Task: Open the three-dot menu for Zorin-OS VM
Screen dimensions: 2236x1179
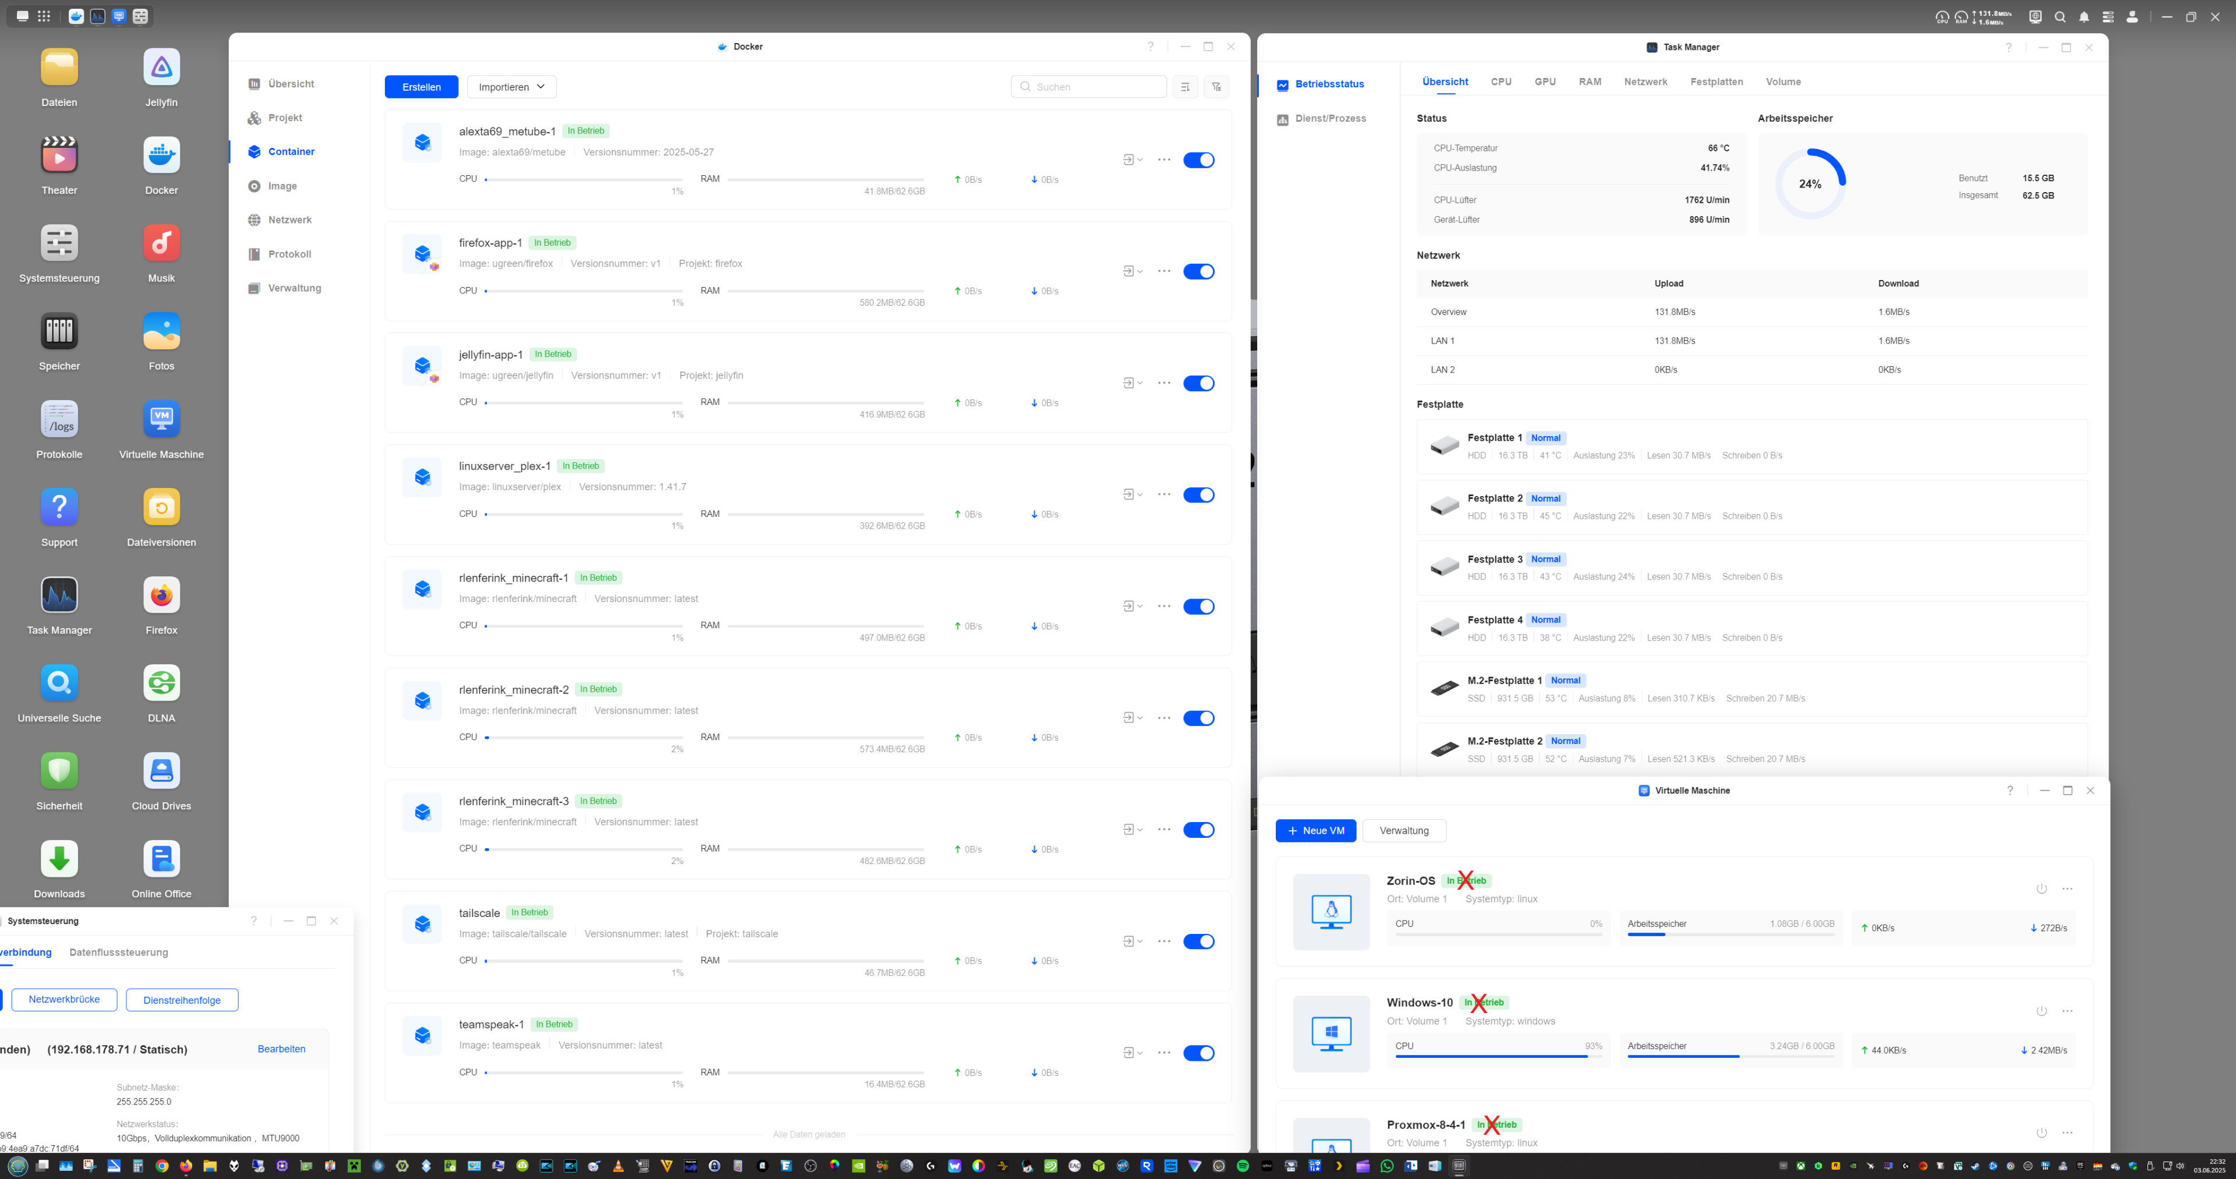Action: [2067, 889]
